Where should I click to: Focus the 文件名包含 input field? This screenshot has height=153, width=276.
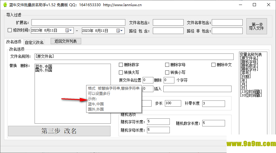pos(168,23)
